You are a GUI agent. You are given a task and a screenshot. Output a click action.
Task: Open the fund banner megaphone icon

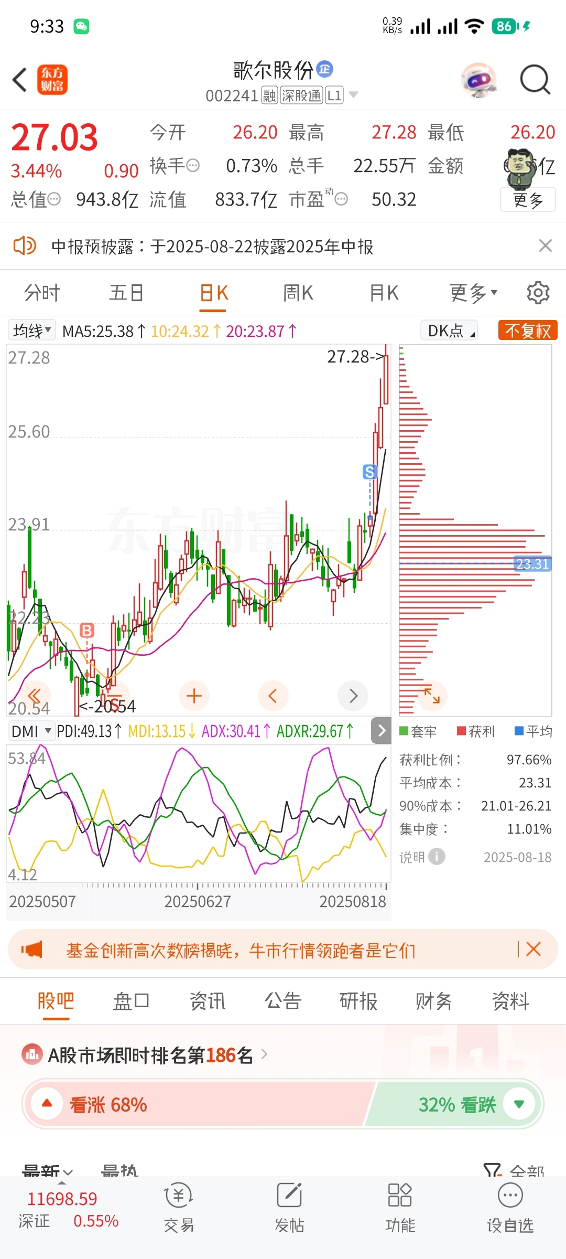pos(31,949)
